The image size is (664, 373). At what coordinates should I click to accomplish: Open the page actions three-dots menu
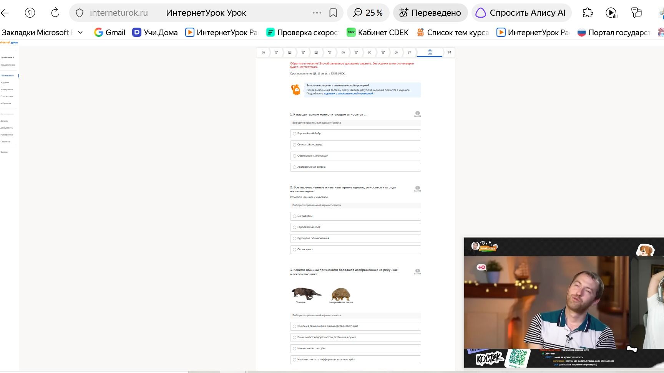point(317,13)
